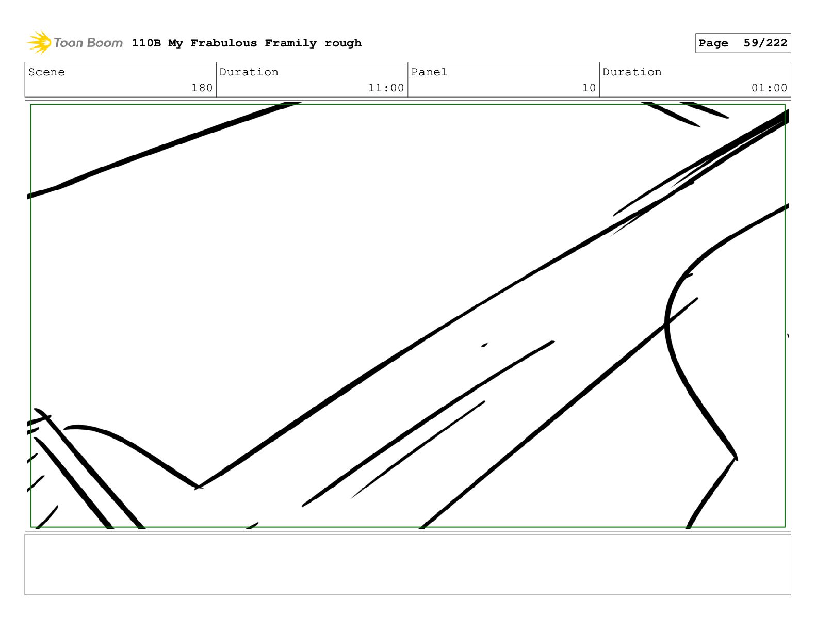Select the title '110B My Frabulous Framily rough'

click(247, 43)
